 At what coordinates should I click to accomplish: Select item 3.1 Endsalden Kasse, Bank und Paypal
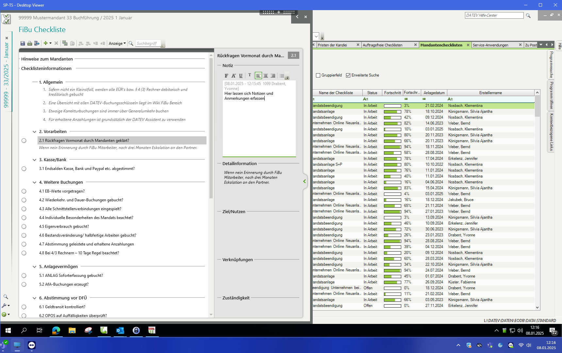click(x=87, y=169)
